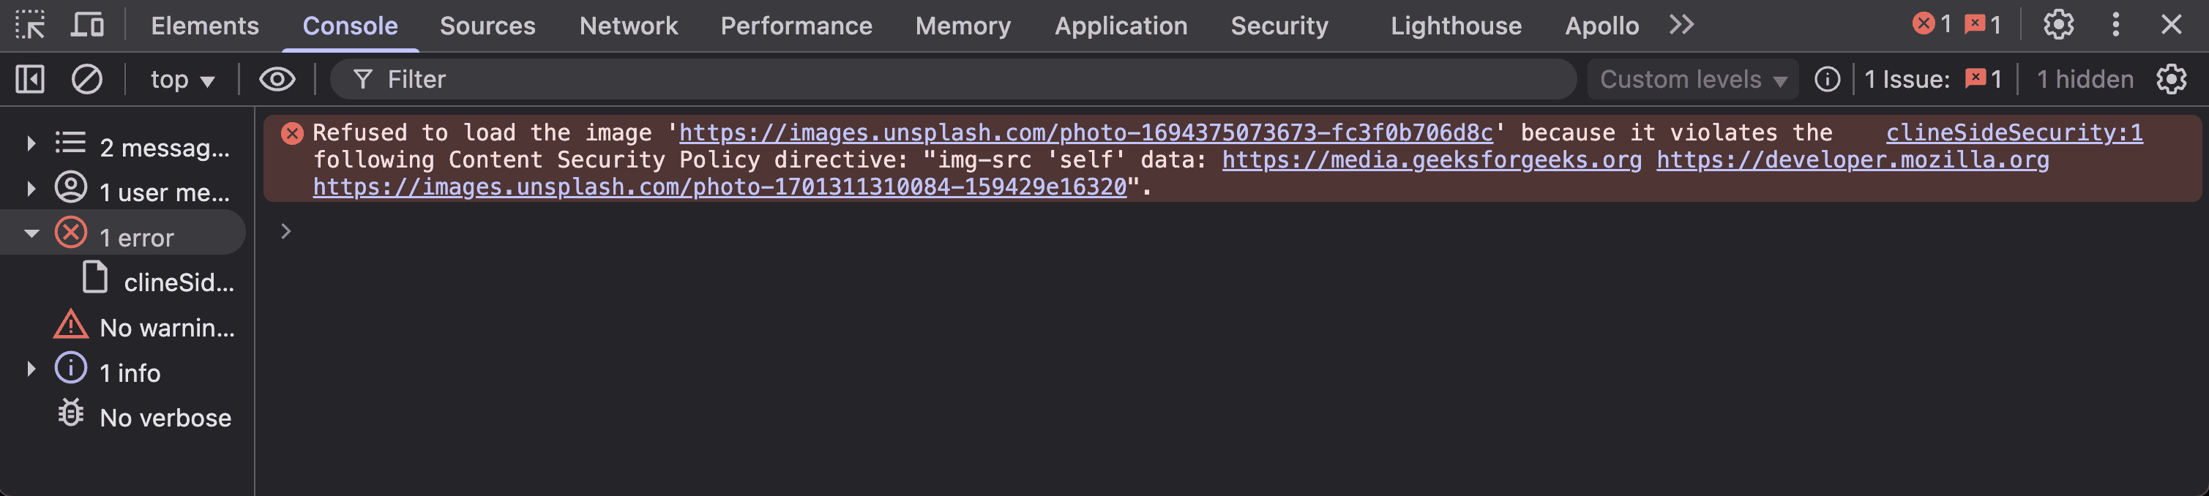Click the log level info icon
The image size is (2209, 496).
click(x=1828, y=80)
